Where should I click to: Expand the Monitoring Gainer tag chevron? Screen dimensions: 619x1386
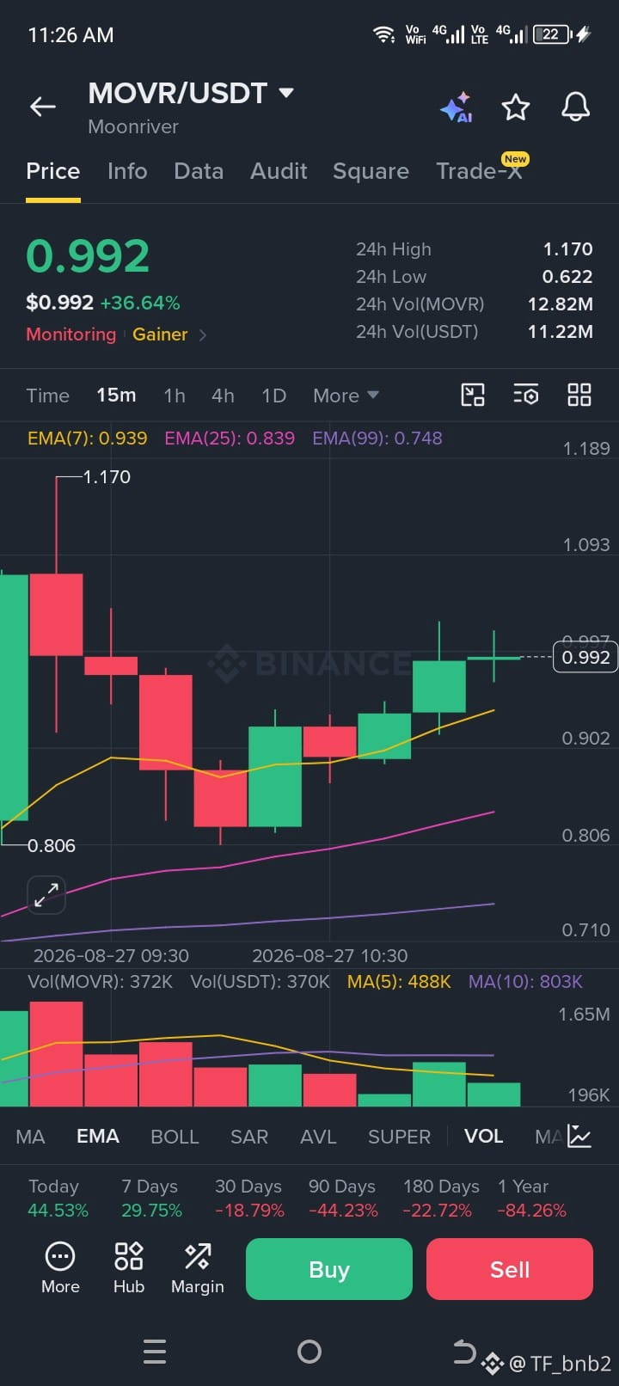(x=203, y=335)
